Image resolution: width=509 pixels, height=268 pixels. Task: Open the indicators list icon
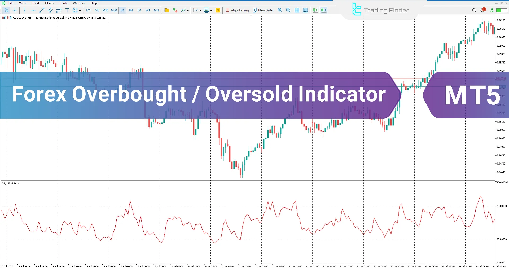[183, 10]
